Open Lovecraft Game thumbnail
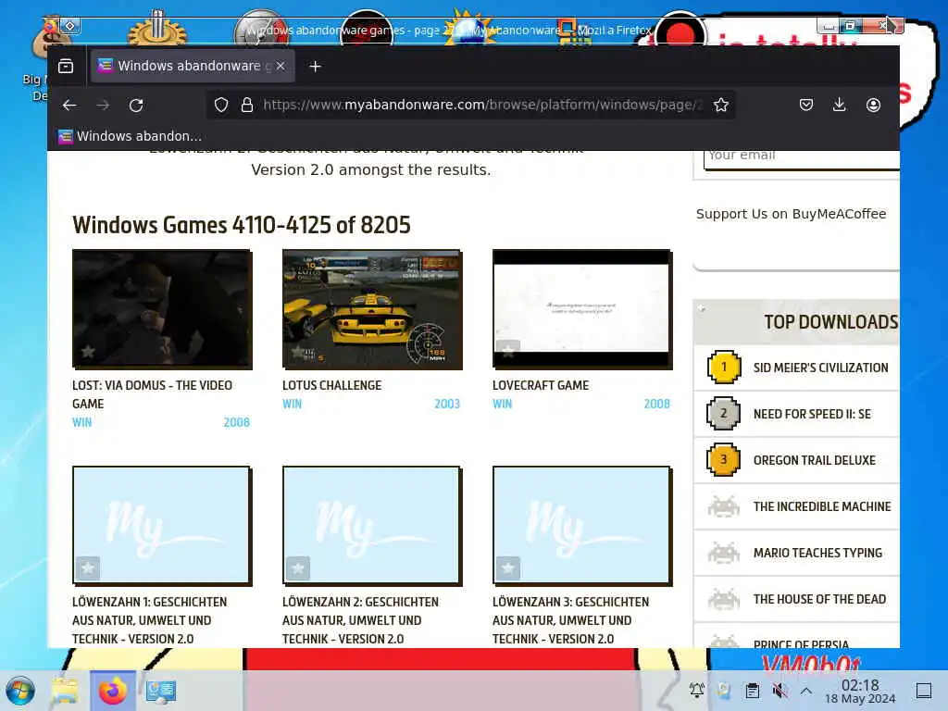 point(582,309)
